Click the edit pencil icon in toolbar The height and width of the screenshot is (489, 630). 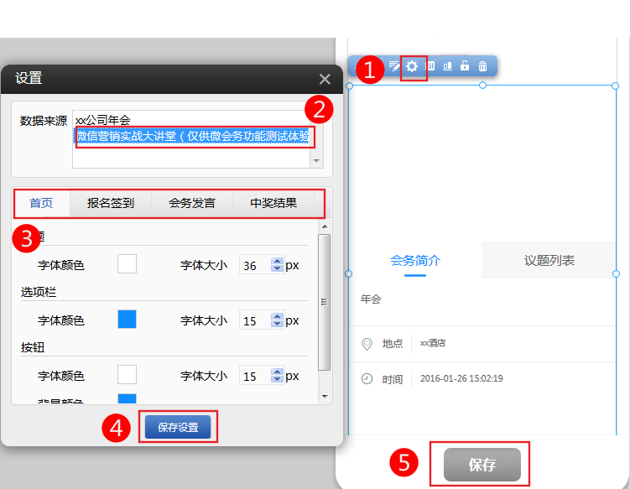click(393, 66)
